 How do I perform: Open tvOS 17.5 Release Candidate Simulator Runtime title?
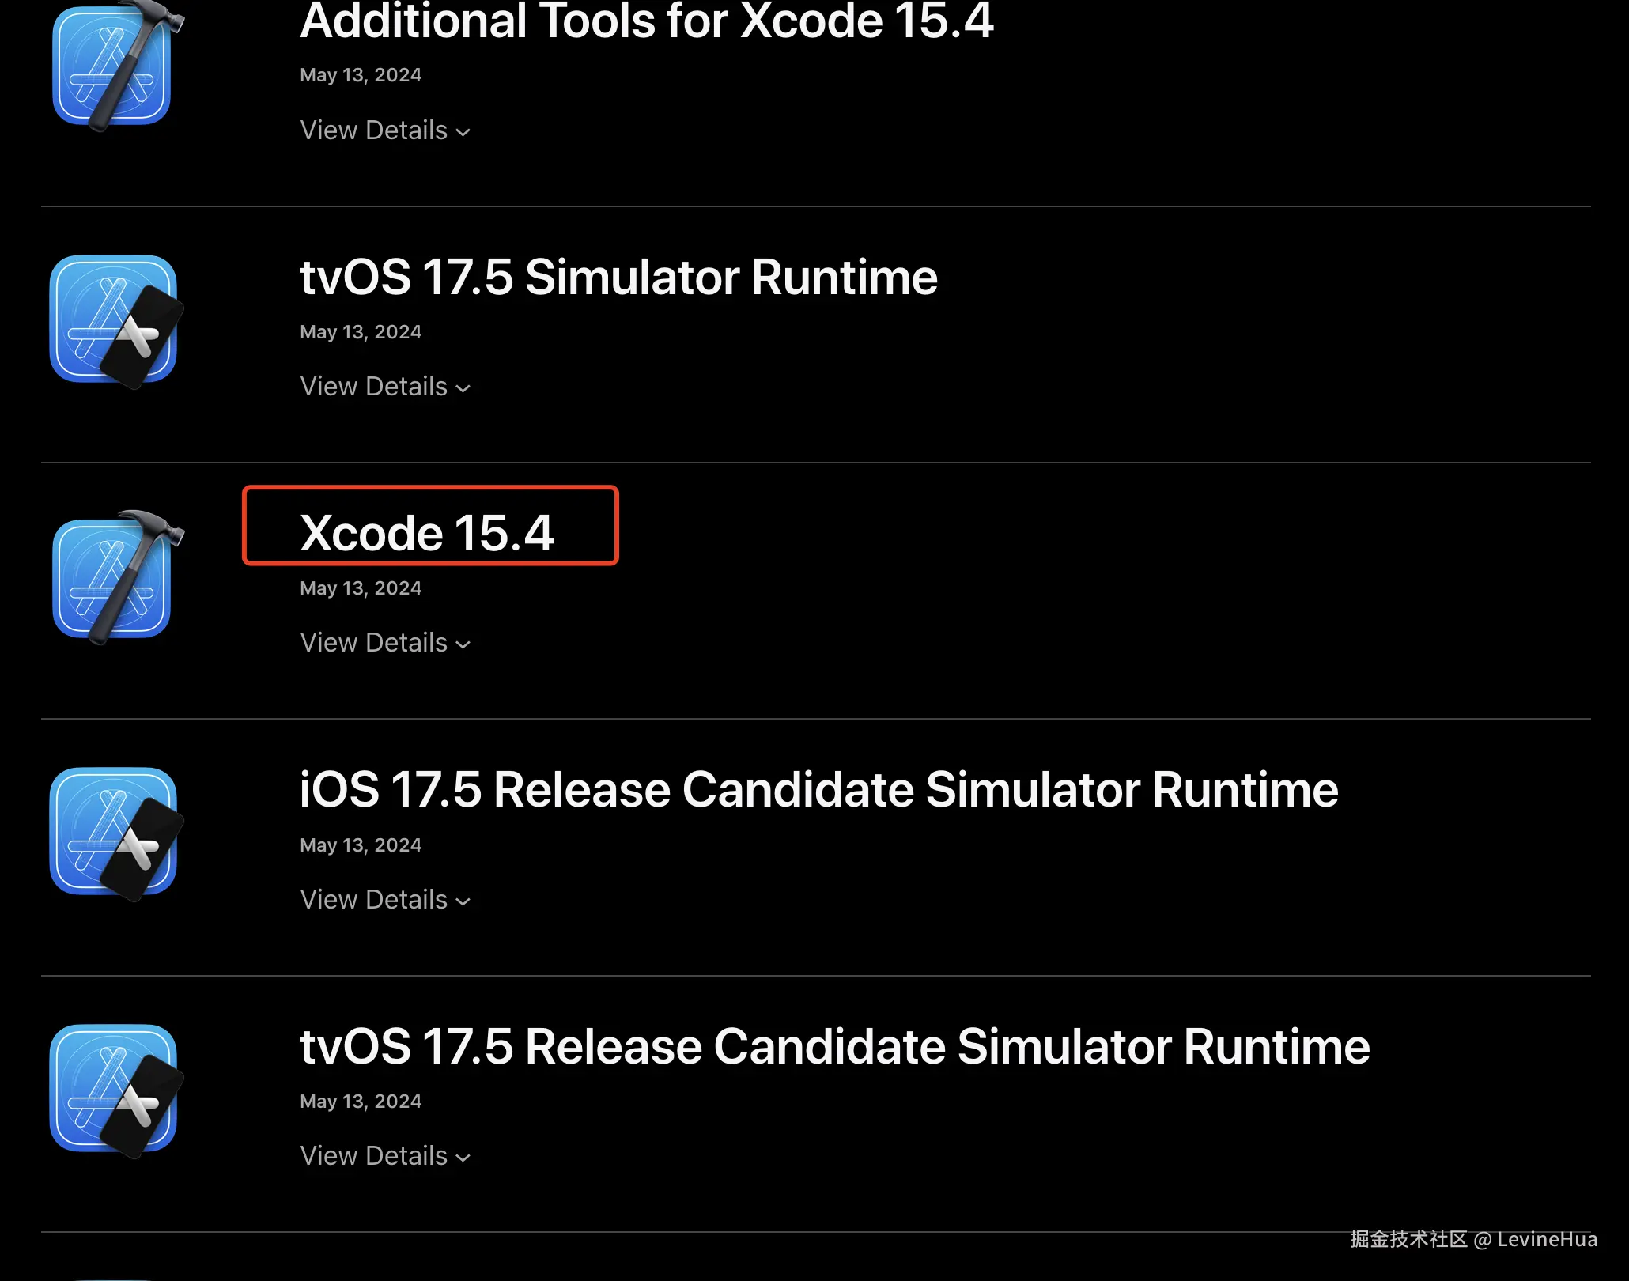tap(834, 1047)
